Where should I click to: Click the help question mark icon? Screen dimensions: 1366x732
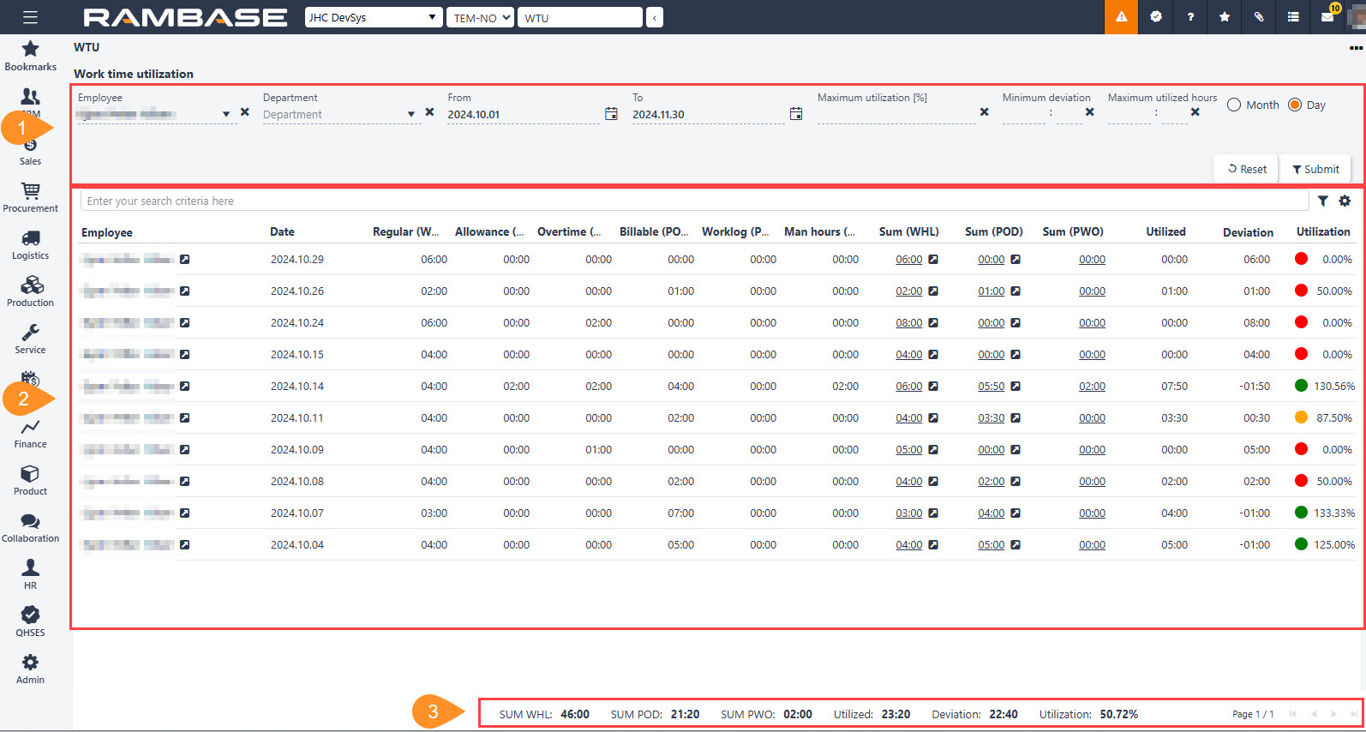tap(1189, 17)
